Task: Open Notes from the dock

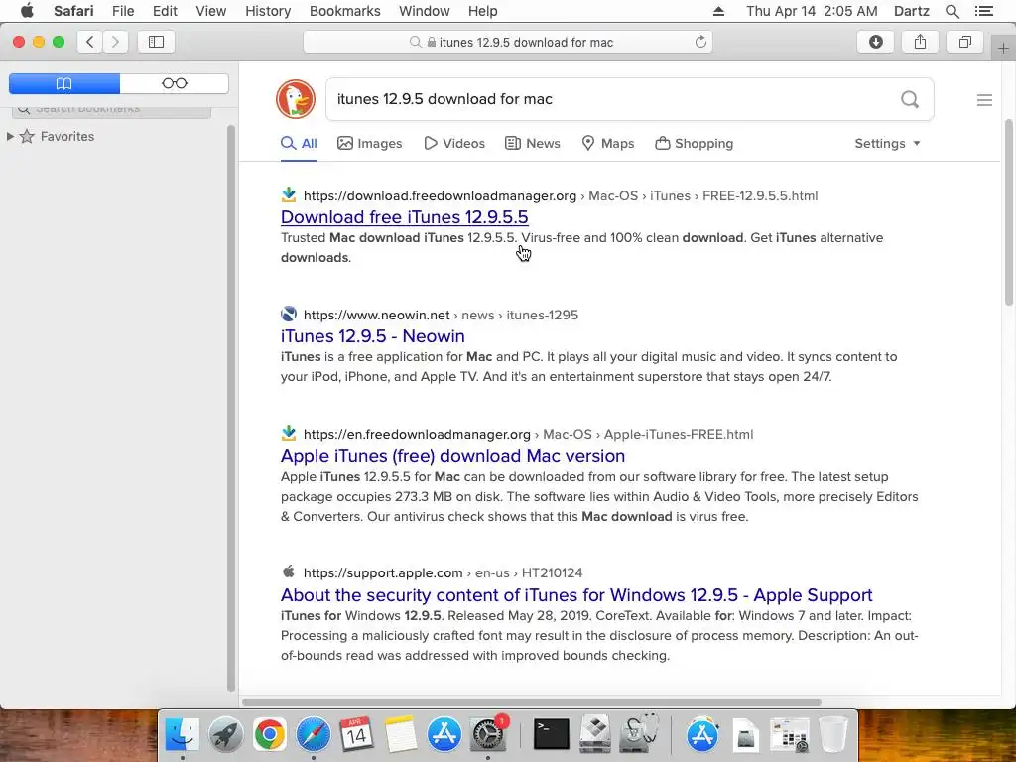Action: (400, 735)
